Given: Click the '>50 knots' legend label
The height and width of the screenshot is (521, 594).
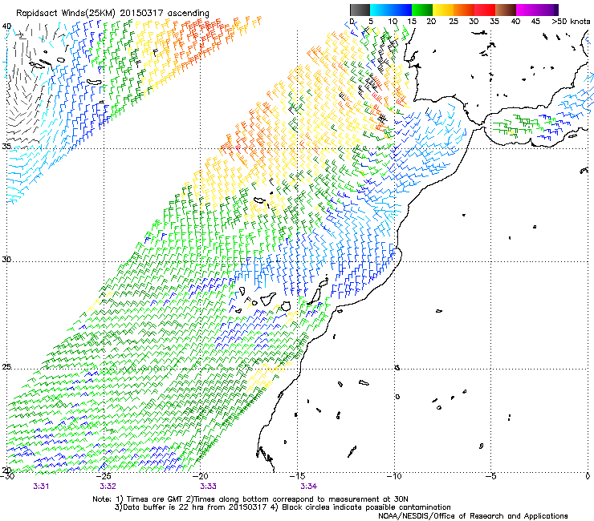Looking at the screenshot, I should 571,22.
